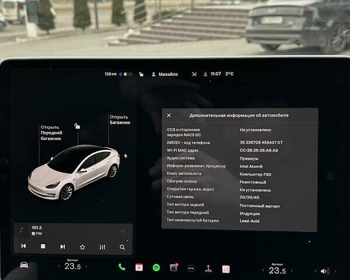The image size is (350, 280).
Task: Close the additional vehicle information dialog
Action: [x=169, y=116]
